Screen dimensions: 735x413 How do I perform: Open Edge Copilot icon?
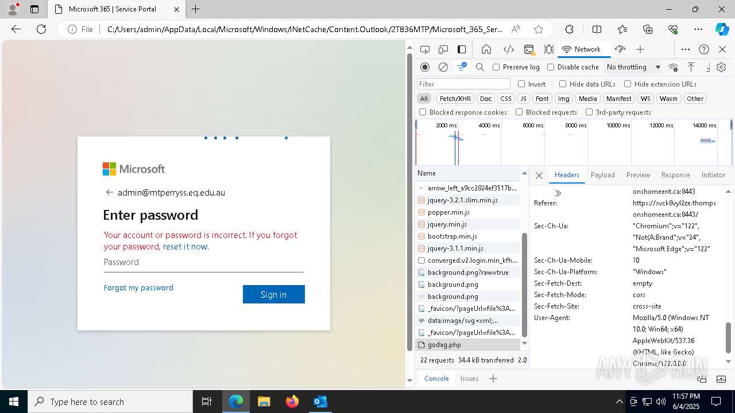[x=722, y=29]
